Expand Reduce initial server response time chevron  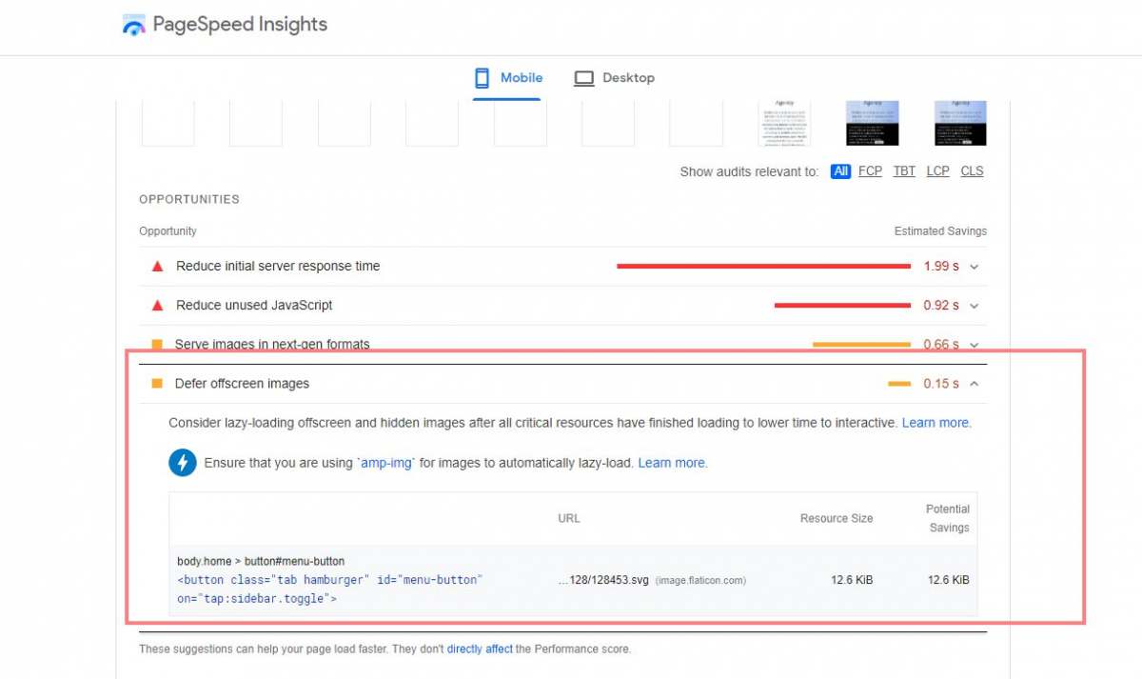point(974,267)
